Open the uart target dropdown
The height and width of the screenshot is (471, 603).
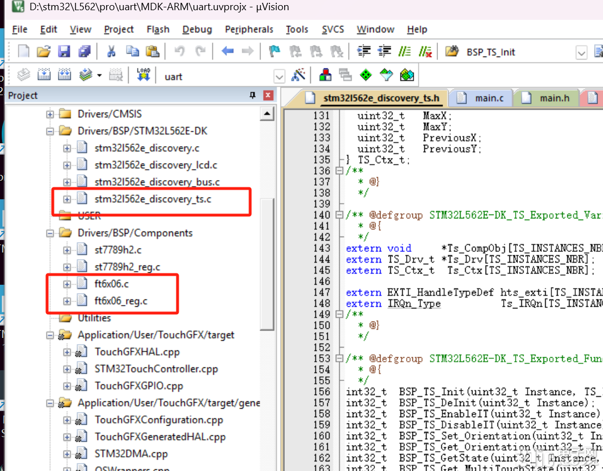coord(280,77)
